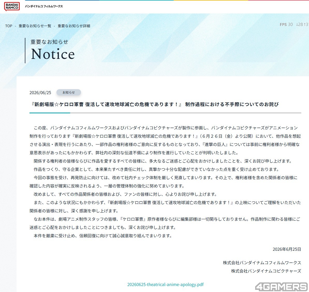Click the Bandai Namco logo

coord(12,6)
